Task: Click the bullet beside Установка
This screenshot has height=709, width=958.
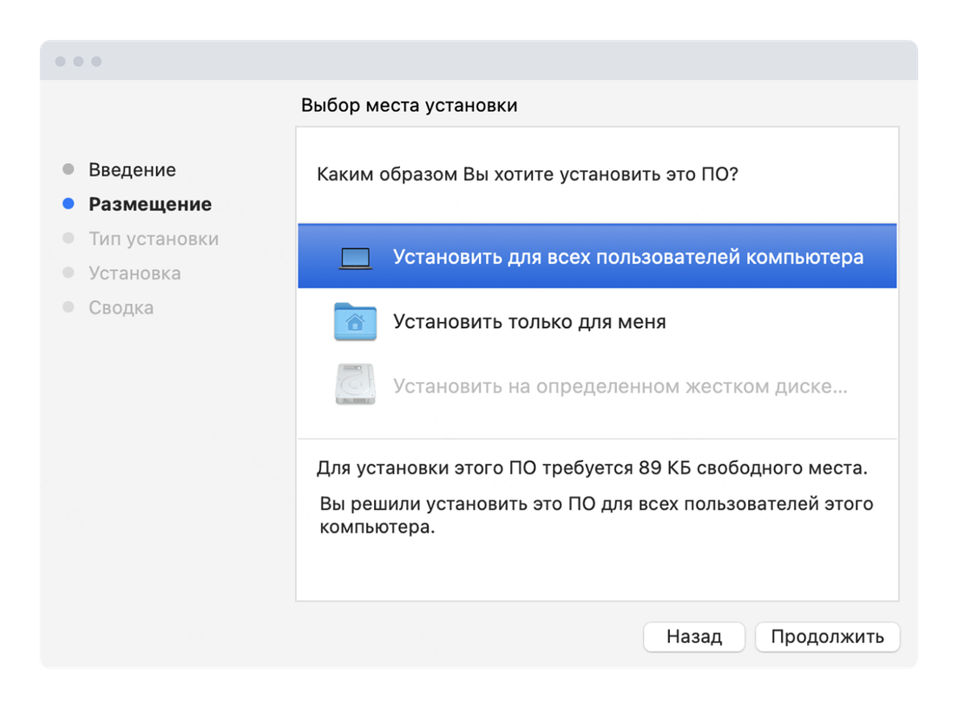Action: pos(69,273)
